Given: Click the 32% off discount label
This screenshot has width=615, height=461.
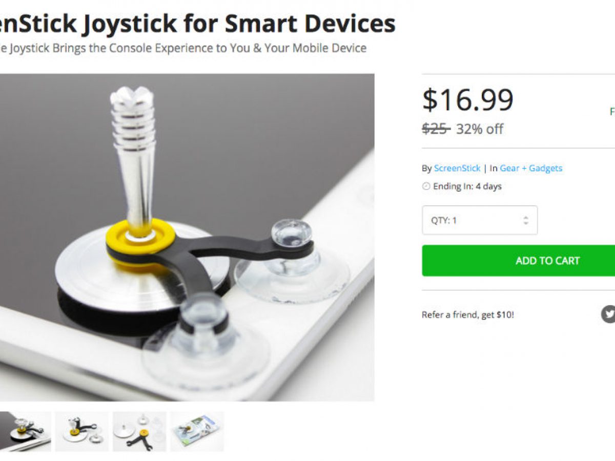Looking at the screenshot, I should [x=480, y=129].
